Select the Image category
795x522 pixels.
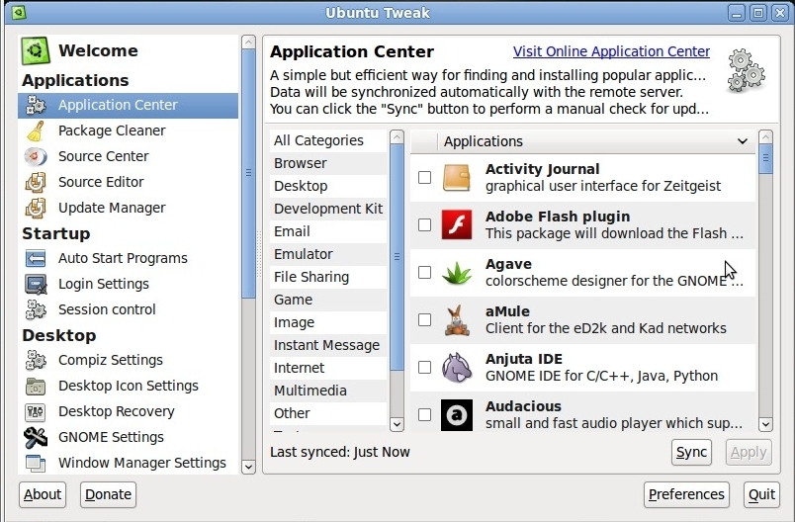(x=328, y=323)
